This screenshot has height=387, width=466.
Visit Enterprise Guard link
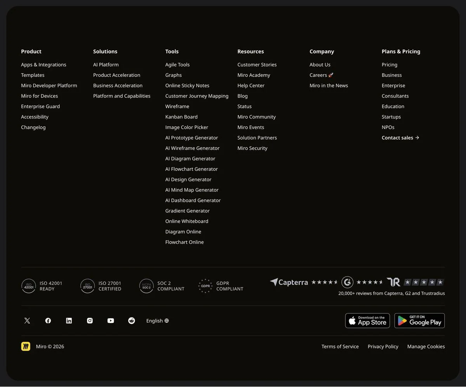pyautogui.click(x=40, y=106)
